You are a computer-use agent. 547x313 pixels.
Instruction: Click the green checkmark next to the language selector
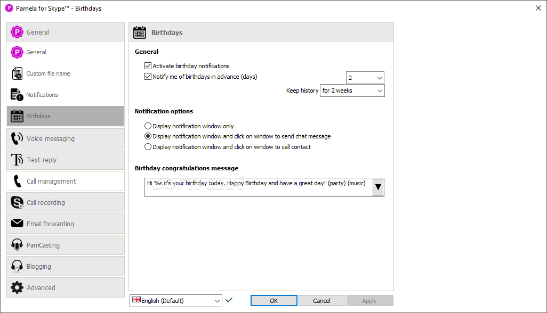tap(229, 300)
